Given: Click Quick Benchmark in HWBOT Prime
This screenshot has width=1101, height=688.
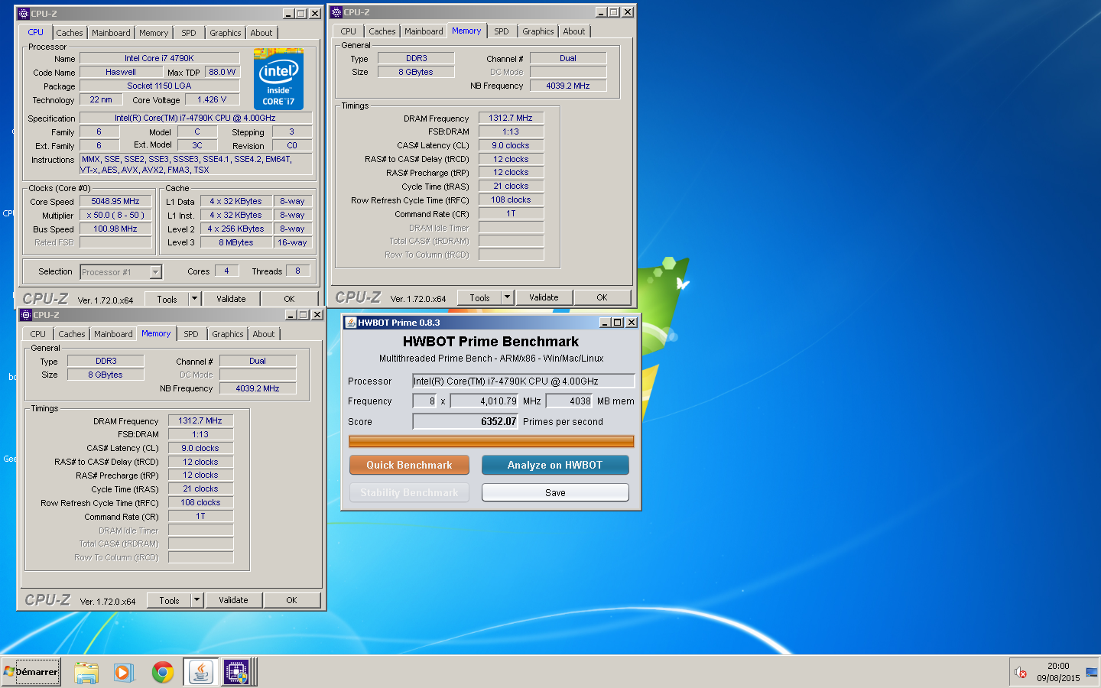Looking at the screenshot, I should point(409,465).
